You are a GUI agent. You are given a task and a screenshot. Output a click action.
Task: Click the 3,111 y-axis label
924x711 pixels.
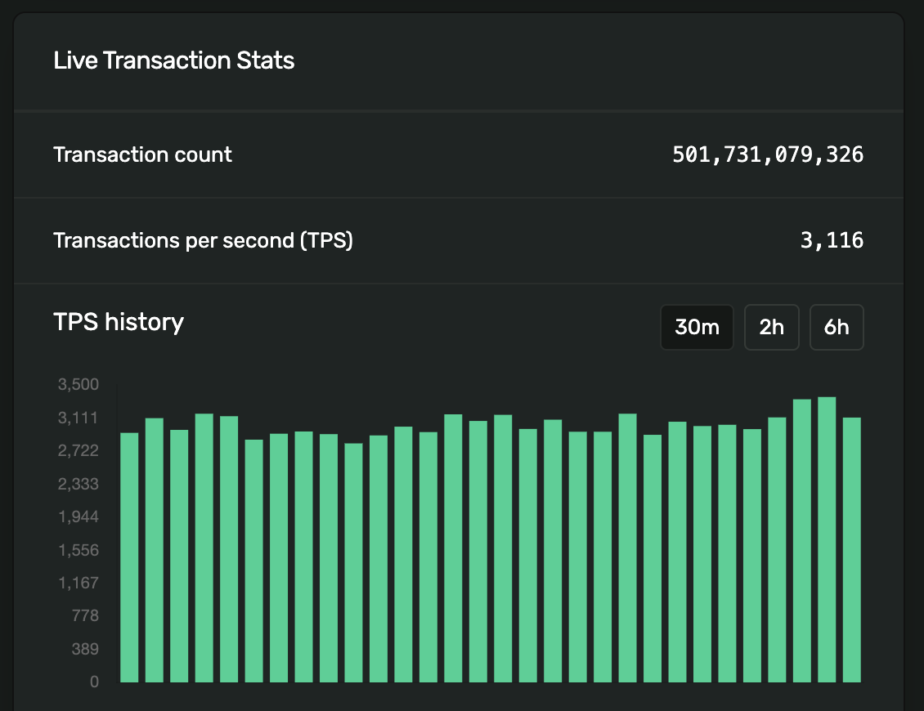tap(78, 418)
